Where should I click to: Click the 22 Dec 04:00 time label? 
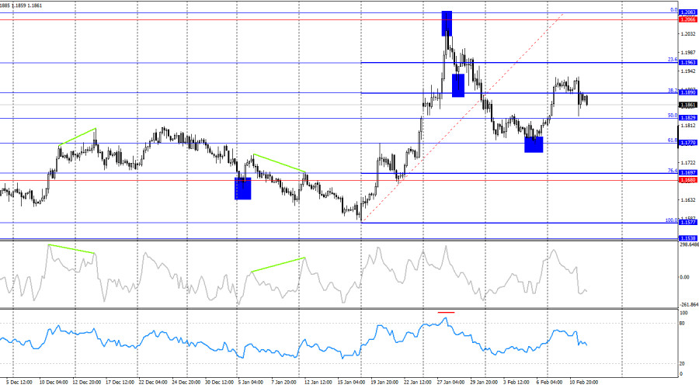click(153, 383)
